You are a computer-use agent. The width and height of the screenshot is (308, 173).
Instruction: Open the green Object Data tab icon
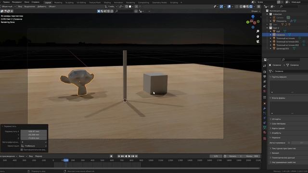(265, 127)
